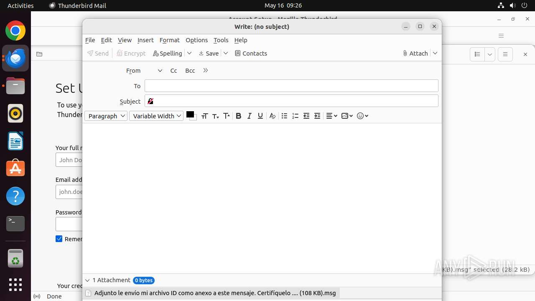535x301 pixels.
Task: Open the Edit menu
Action: [x=106, y=40]
